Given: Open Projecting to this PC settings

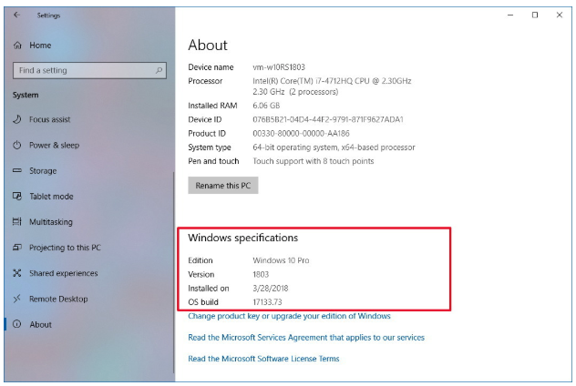Looking at the screenshot, I should pos(65,248).
